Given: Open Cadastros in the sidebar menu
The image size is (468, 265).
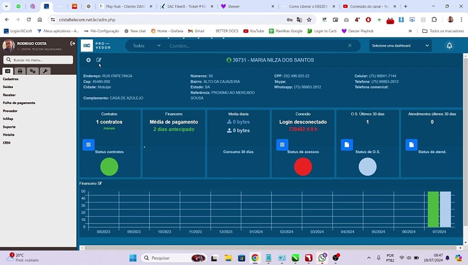Looking at the screenshot, I should 11,79.
